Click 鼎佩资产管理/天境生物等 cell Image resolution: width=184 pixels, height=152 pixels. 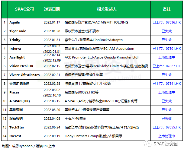tap(107, 75)
